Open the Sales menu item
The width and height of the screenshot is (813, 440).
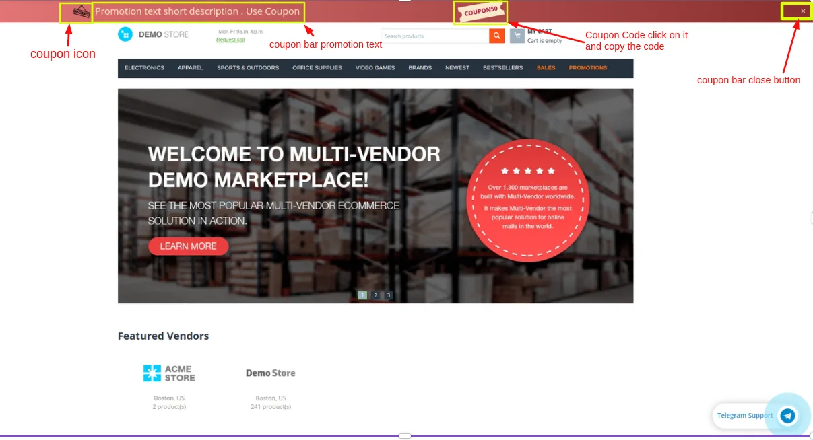pyautogui.click(x=546, y=68)
